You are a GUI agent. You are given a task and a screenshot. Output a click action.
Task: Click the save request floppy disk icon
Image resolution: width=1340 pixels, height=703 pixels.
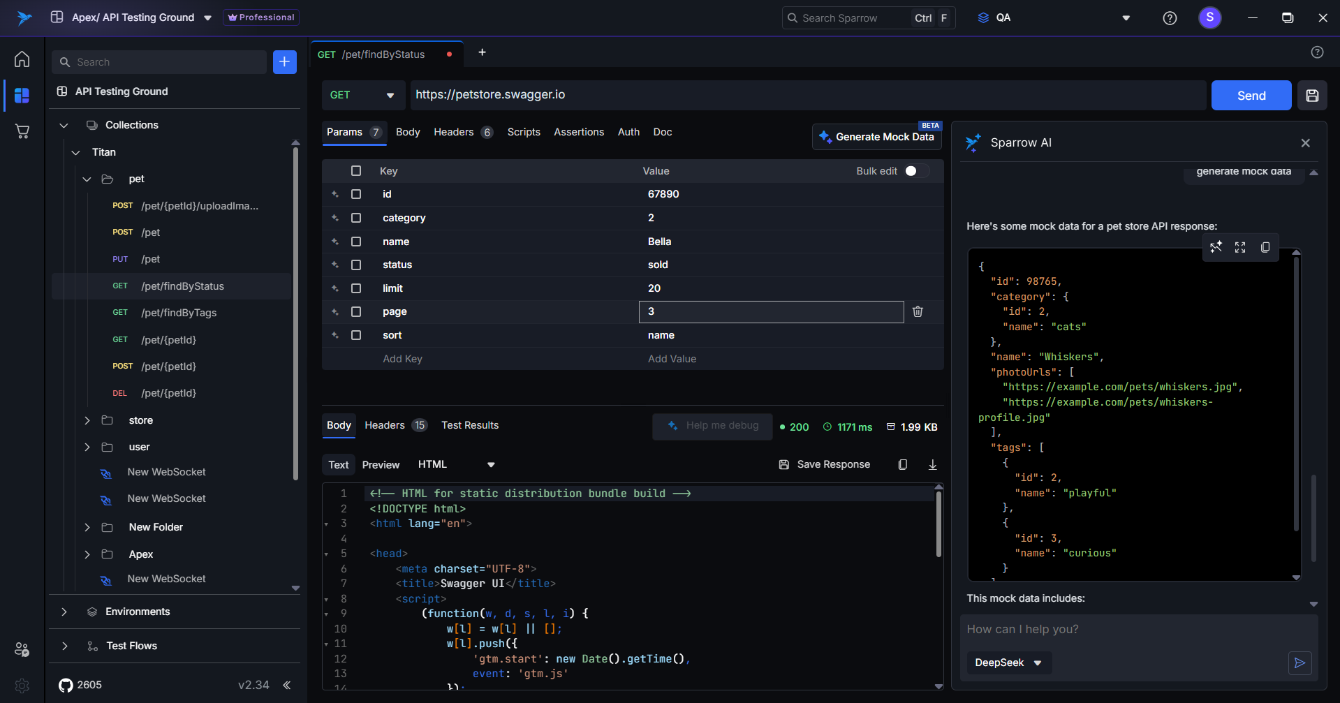click(1312, 96)
